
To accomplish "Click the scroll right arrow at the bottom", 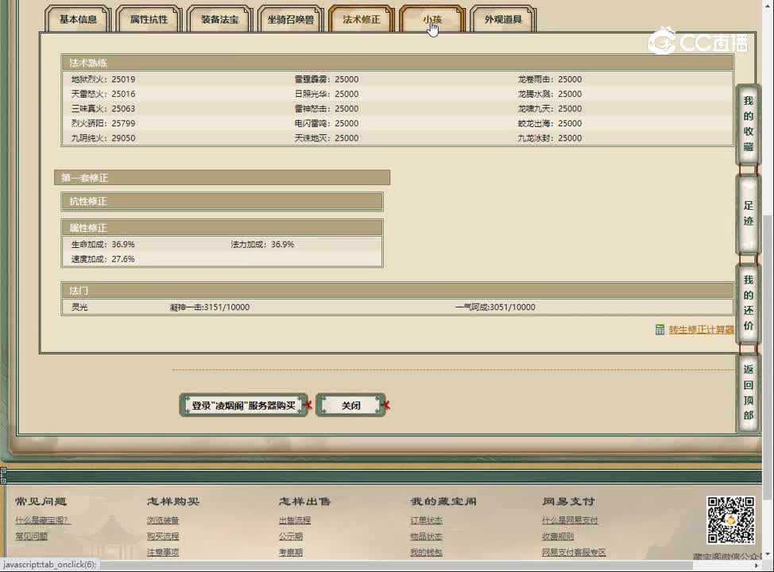I will click(x=757, y=565).
